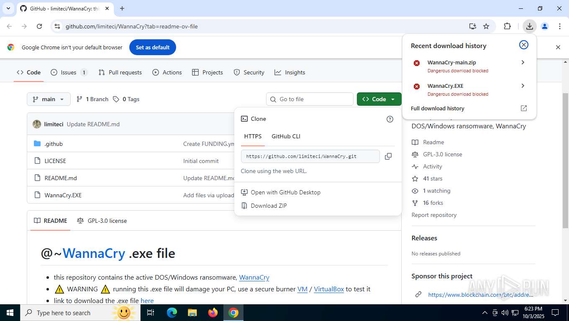Open the Insights tab

click(x=290, y=72)
